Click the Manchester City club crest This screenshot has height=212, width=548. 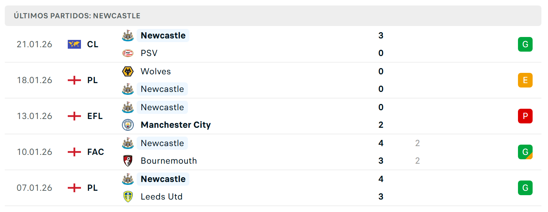pos(128,125)
